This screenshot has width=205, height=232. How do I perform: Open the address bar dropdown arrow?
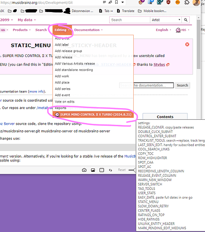click(123, 2)
